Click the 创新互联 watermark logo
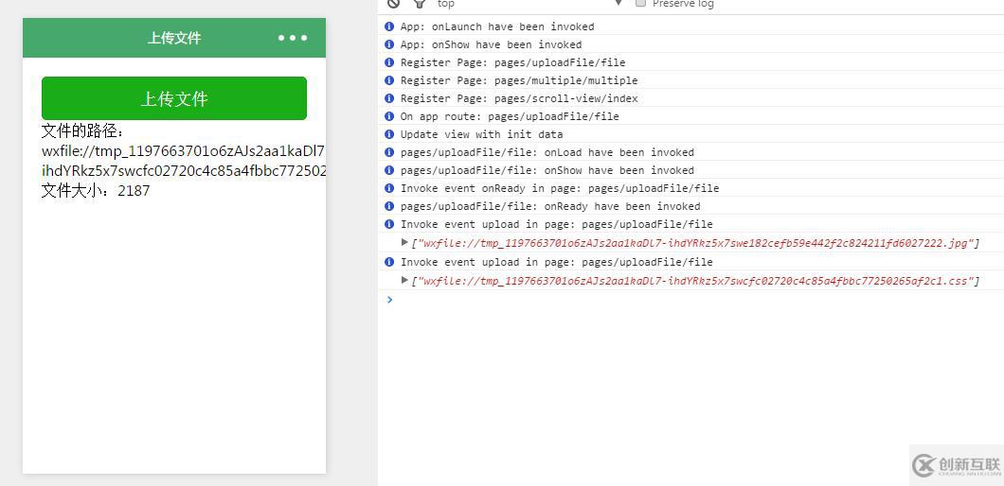 (x=956, y=464)
